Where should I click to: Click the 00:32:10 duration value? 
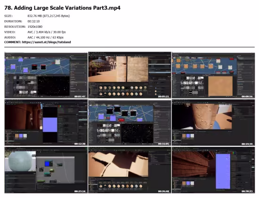(33, 22)
